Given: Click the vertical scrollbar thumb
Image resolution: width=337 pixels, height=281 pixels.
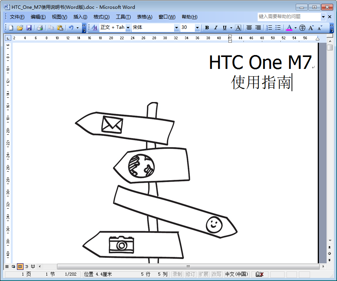Looking at the screenshot, I should point(330,47).
